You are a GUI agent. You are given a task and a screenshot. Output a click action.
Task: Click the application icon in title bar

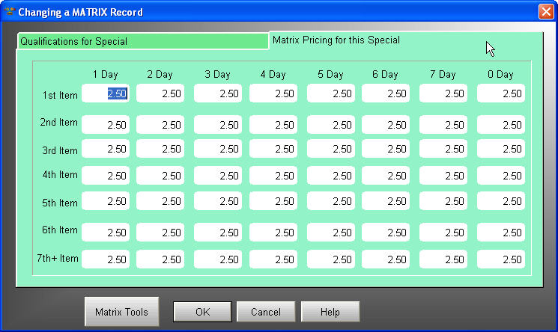coord(9,12)
